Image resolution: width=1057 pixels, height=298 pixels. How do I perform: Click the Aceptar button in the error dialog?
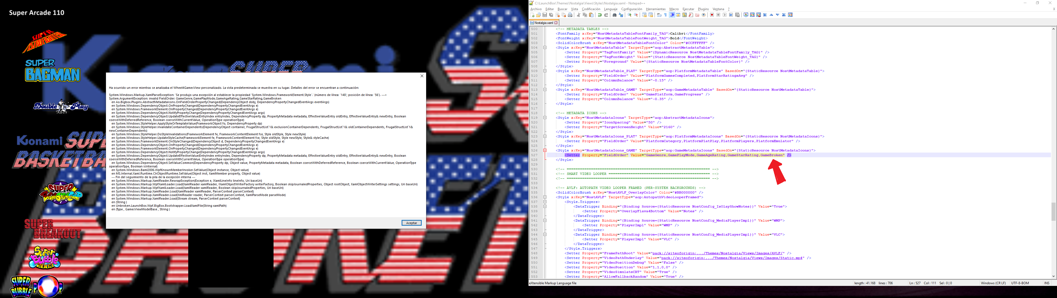[411, 223]
